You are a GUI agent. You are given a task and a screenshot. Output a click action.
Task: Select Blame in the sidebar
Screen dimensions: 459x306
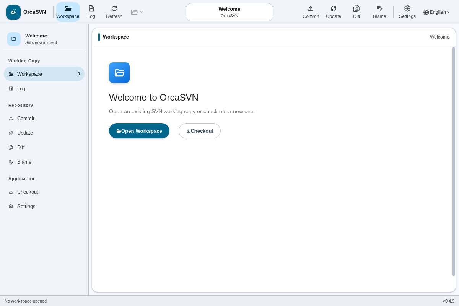pos(44,162)
